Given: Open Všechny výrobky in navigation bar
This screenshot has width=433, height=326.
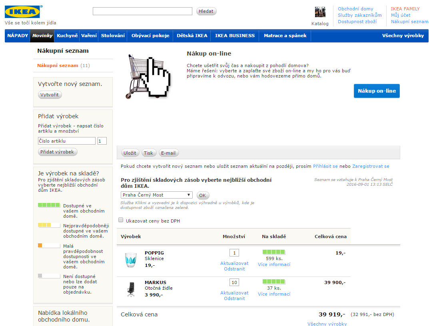Looking at the screenshot, I should click(403, 36).
